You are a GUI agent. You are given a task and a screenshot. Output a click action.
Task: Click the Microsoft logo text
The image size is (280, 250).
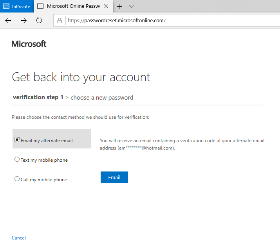click(x=29, y=44)
